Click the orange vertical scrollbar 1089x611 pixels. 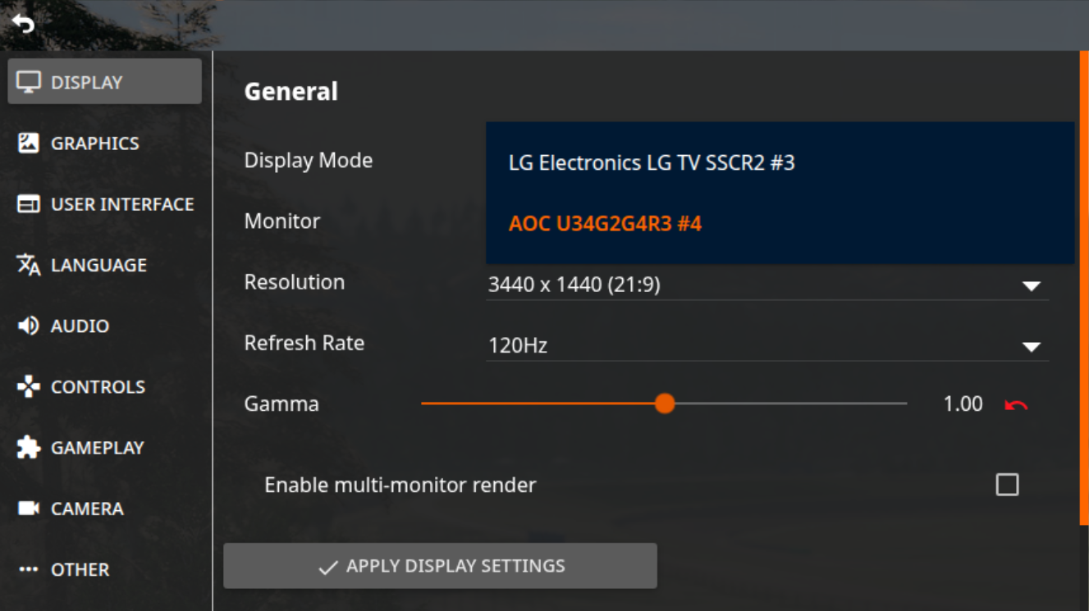1084,287
